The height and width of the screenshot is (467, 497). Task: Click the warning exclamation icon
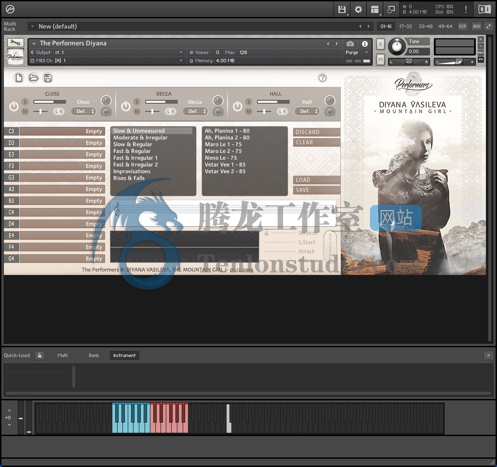tap(466, 9)
